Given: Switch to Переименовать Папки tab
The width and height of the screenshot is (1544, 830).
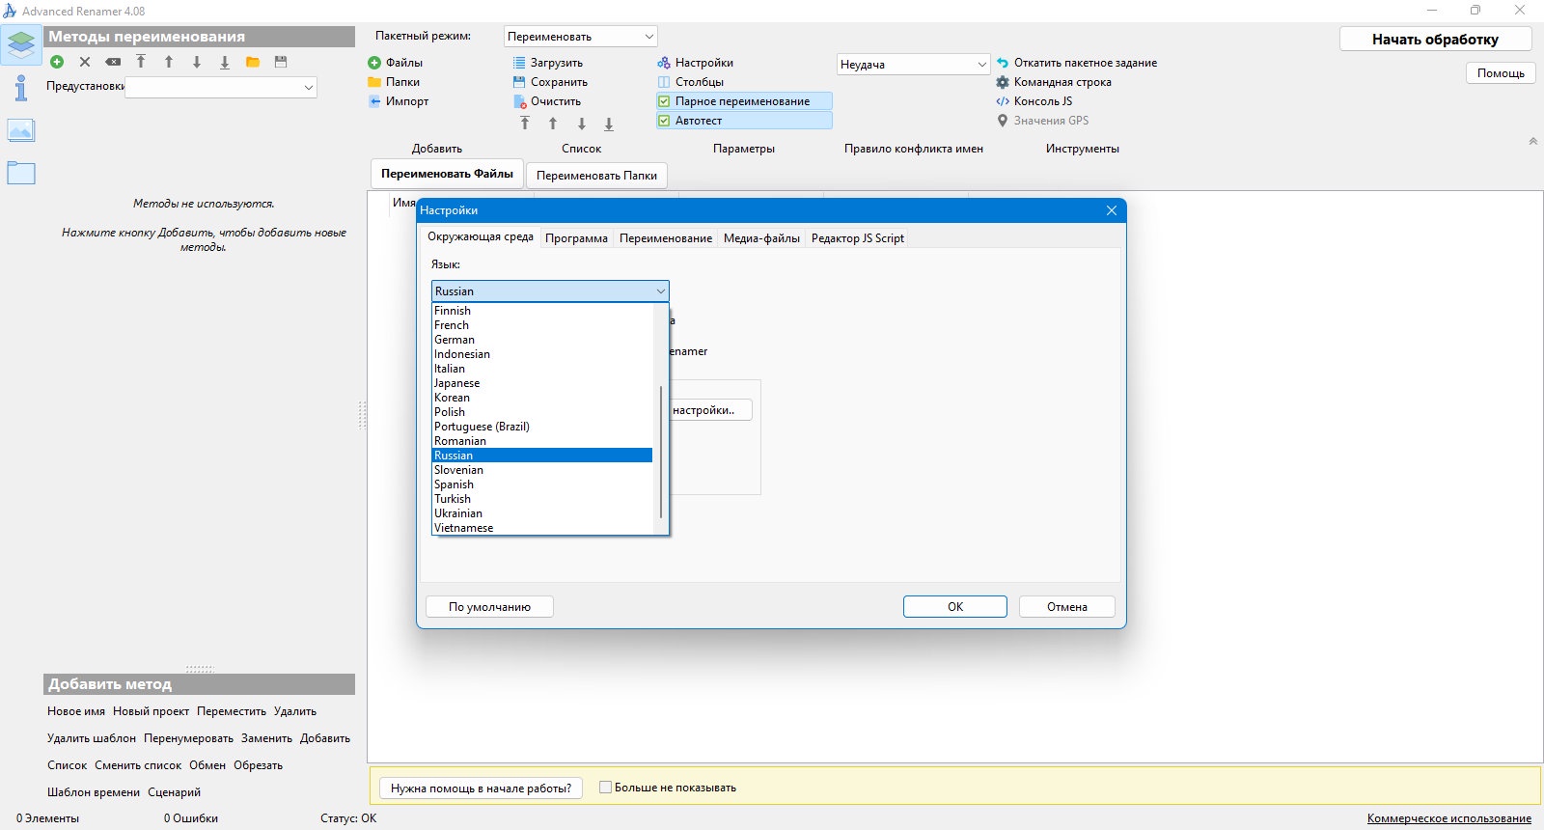Looking at the screenshot, I should click(x=596, y=176).
